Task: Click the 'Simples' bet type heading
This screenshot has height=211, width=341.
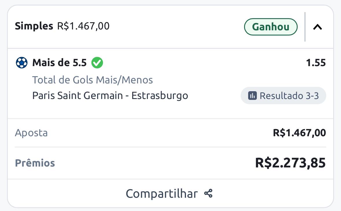Action: point(34,26)
